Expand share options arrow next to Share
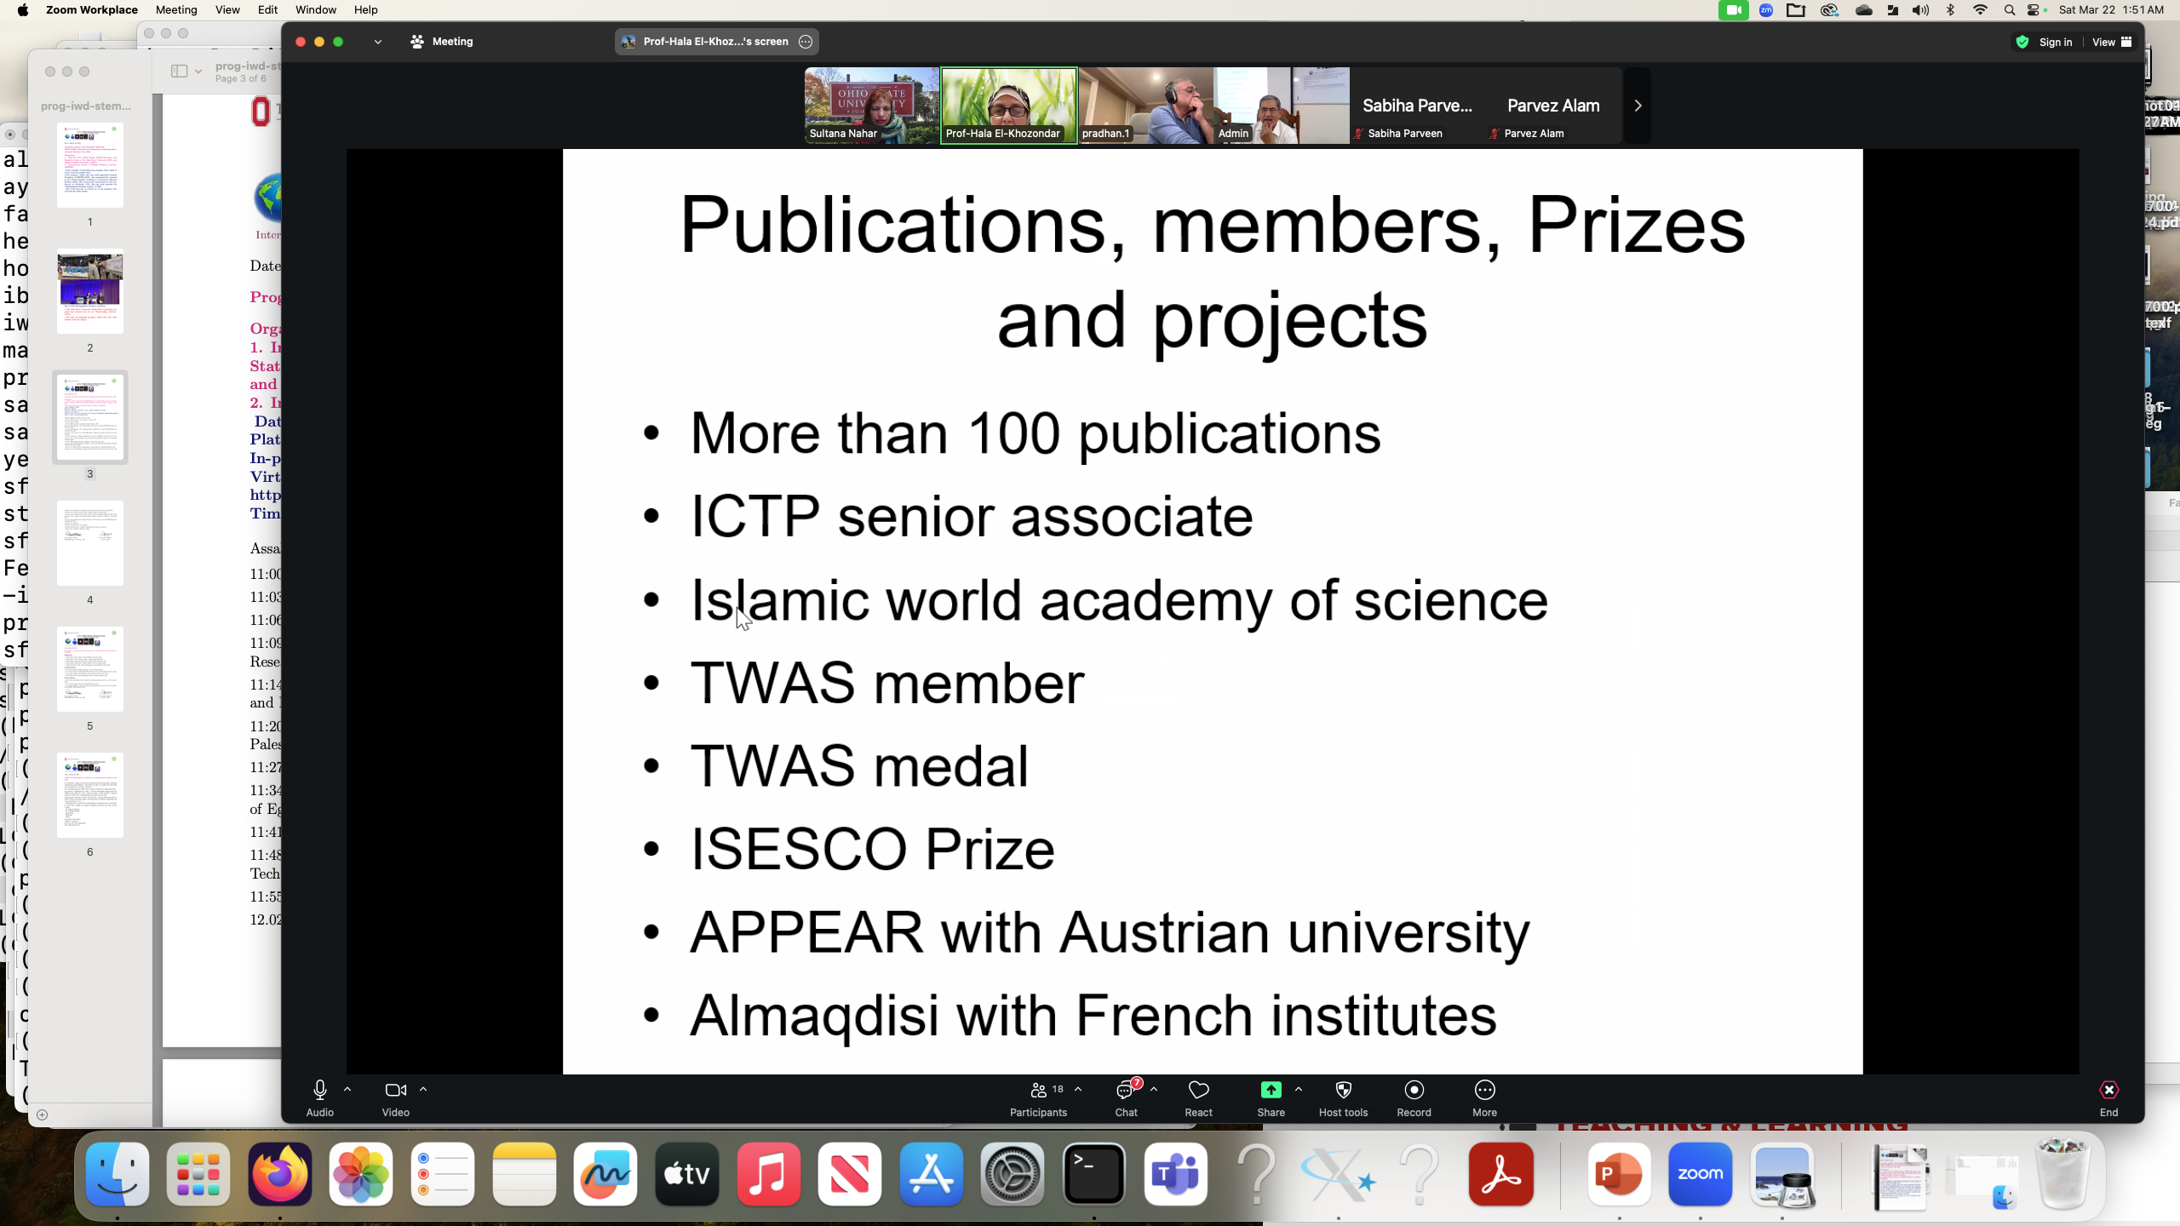The image size is (2180, 1226). coord(1299,1089)
